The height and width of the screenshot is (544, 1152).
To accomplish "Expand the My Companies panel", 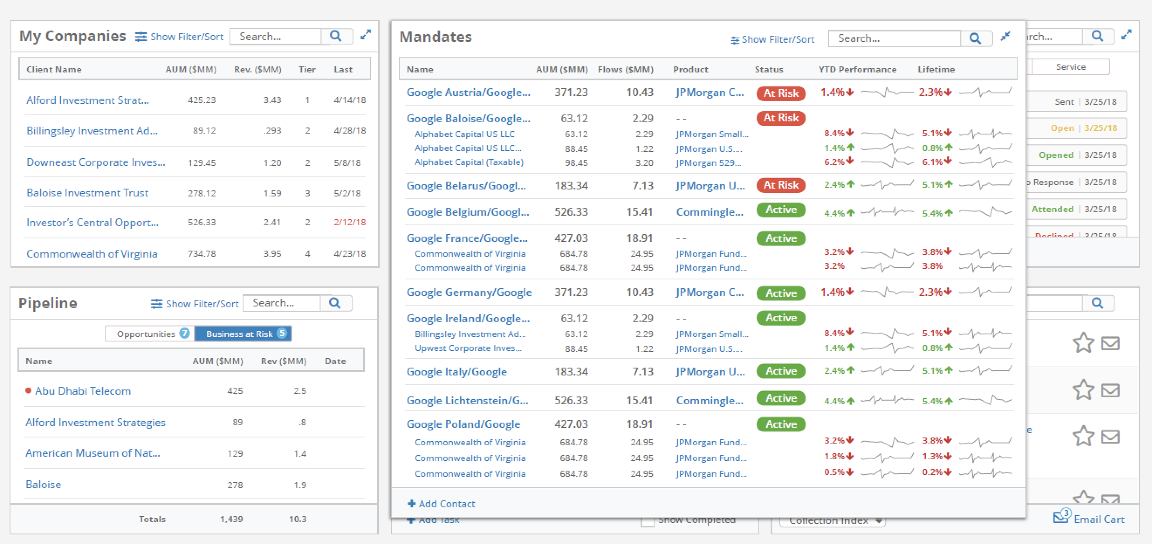I will [x=366, y=35].
